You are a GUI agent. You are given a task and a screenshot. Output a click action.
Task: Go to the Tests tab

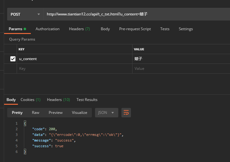tap(165, 29)
